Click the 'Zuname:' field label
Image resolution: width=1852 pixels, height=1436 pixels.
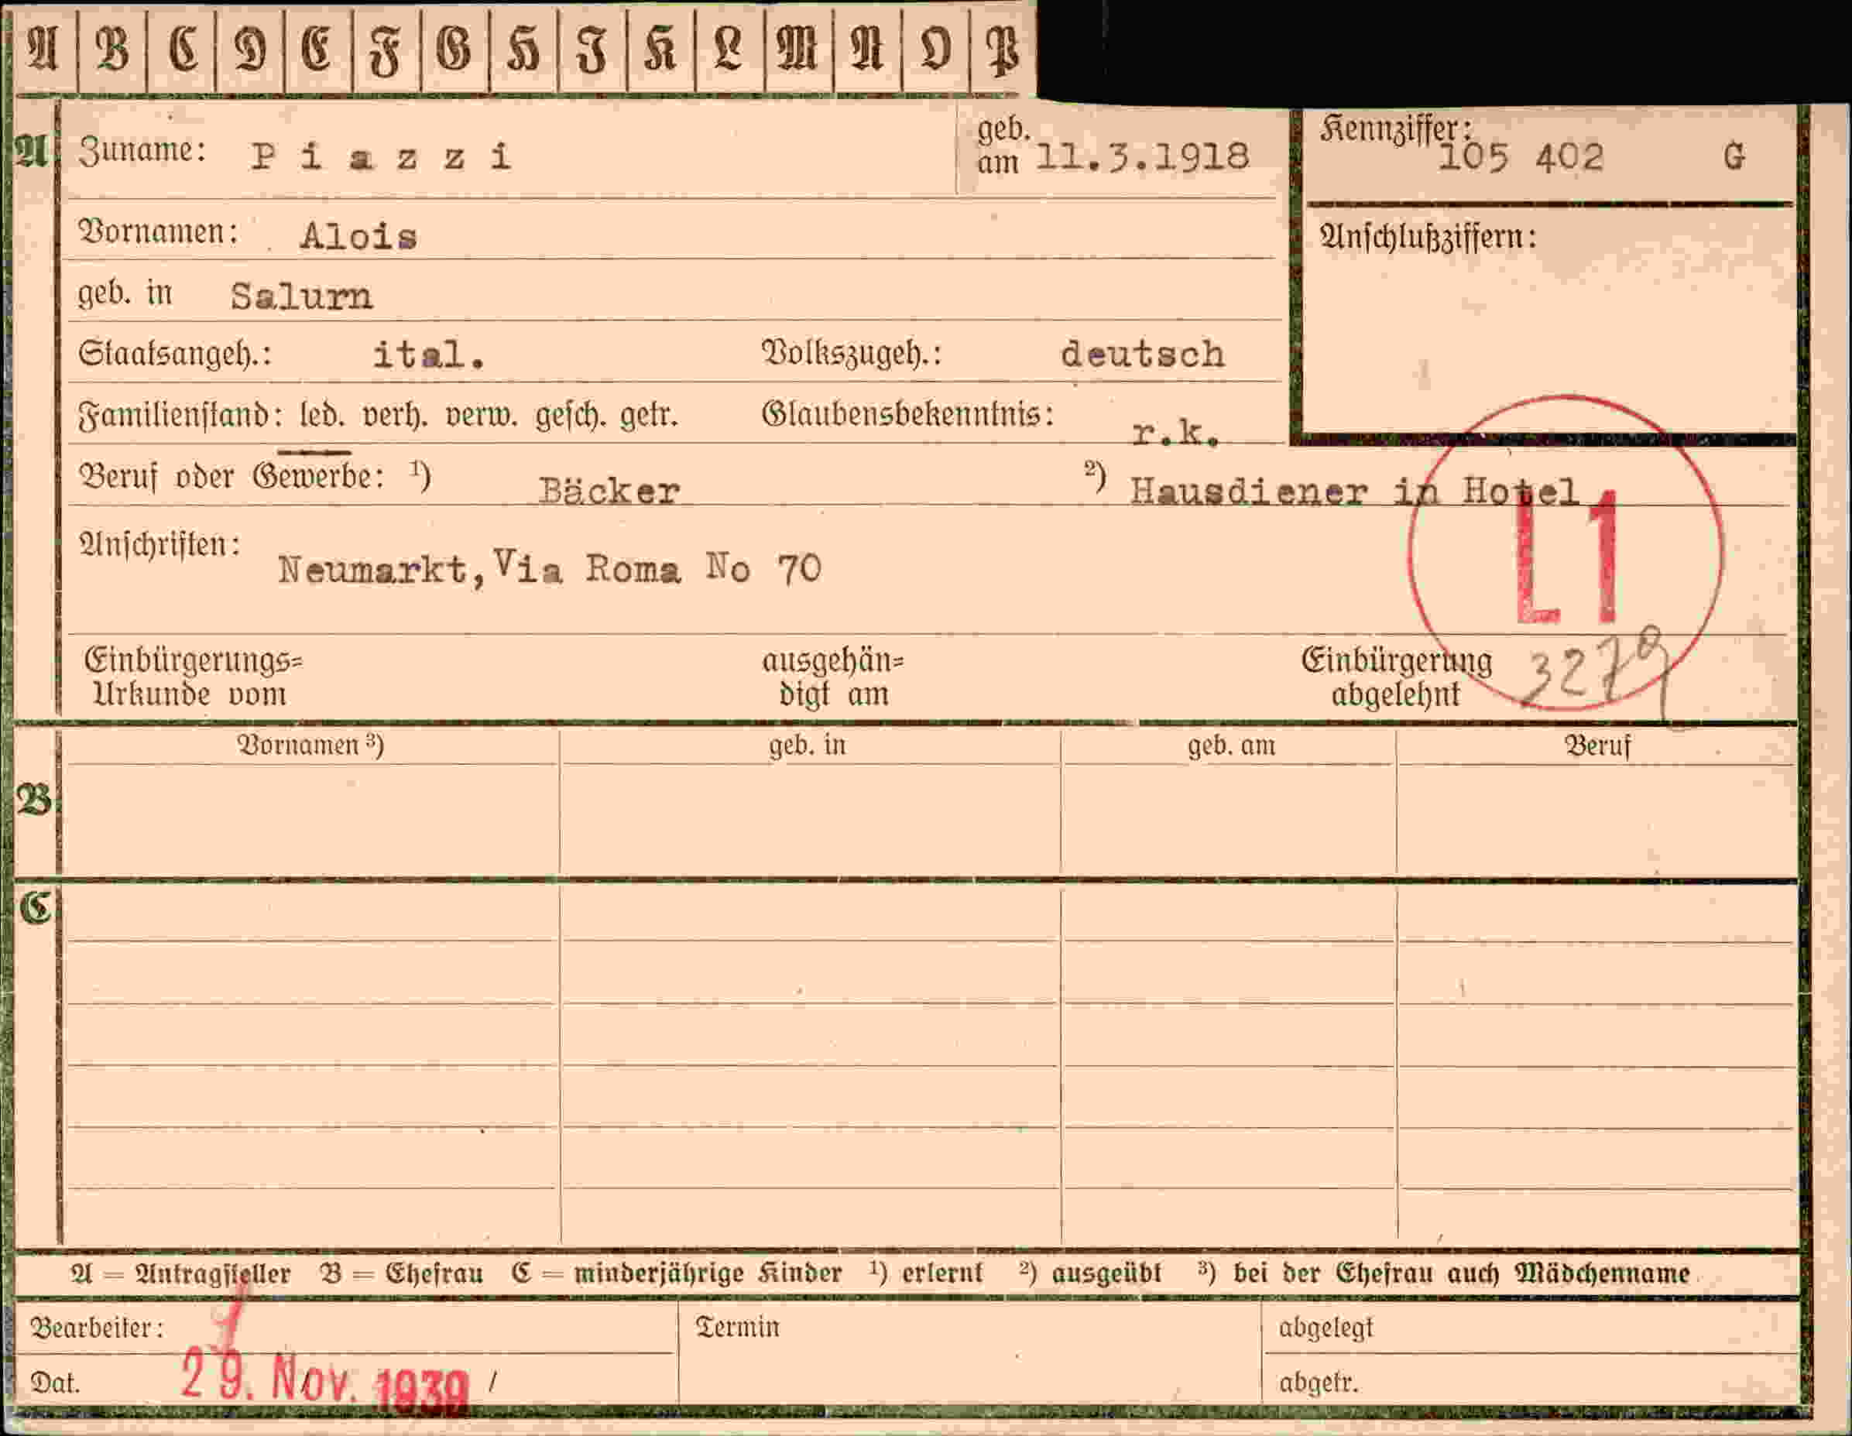pyautogui.click(x=142, y=151)
